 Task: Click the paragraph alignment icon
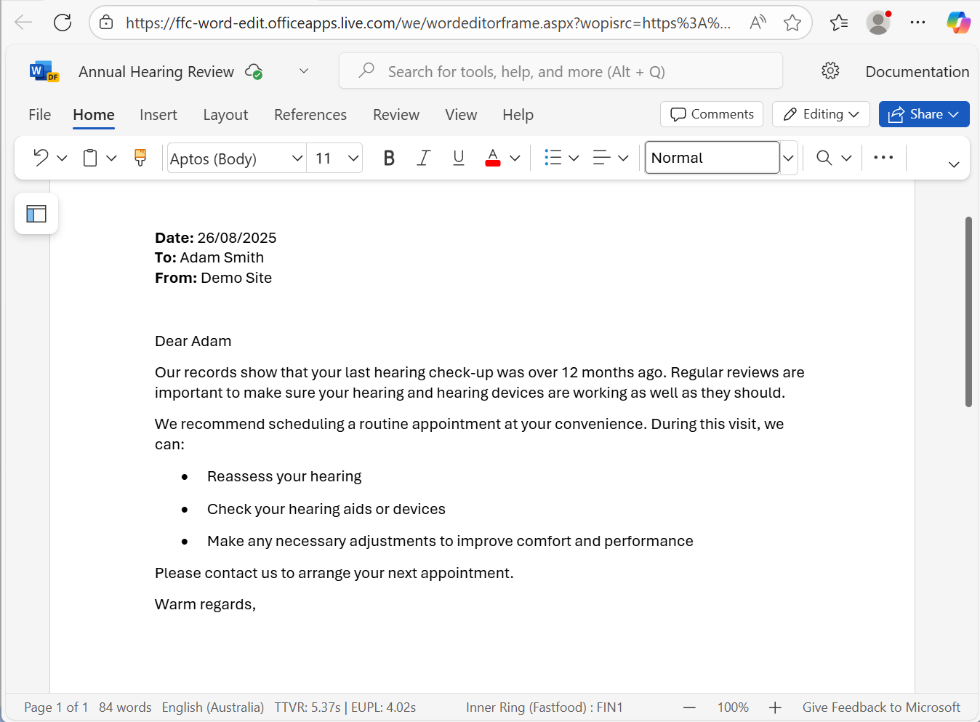(x=601, y=158)
